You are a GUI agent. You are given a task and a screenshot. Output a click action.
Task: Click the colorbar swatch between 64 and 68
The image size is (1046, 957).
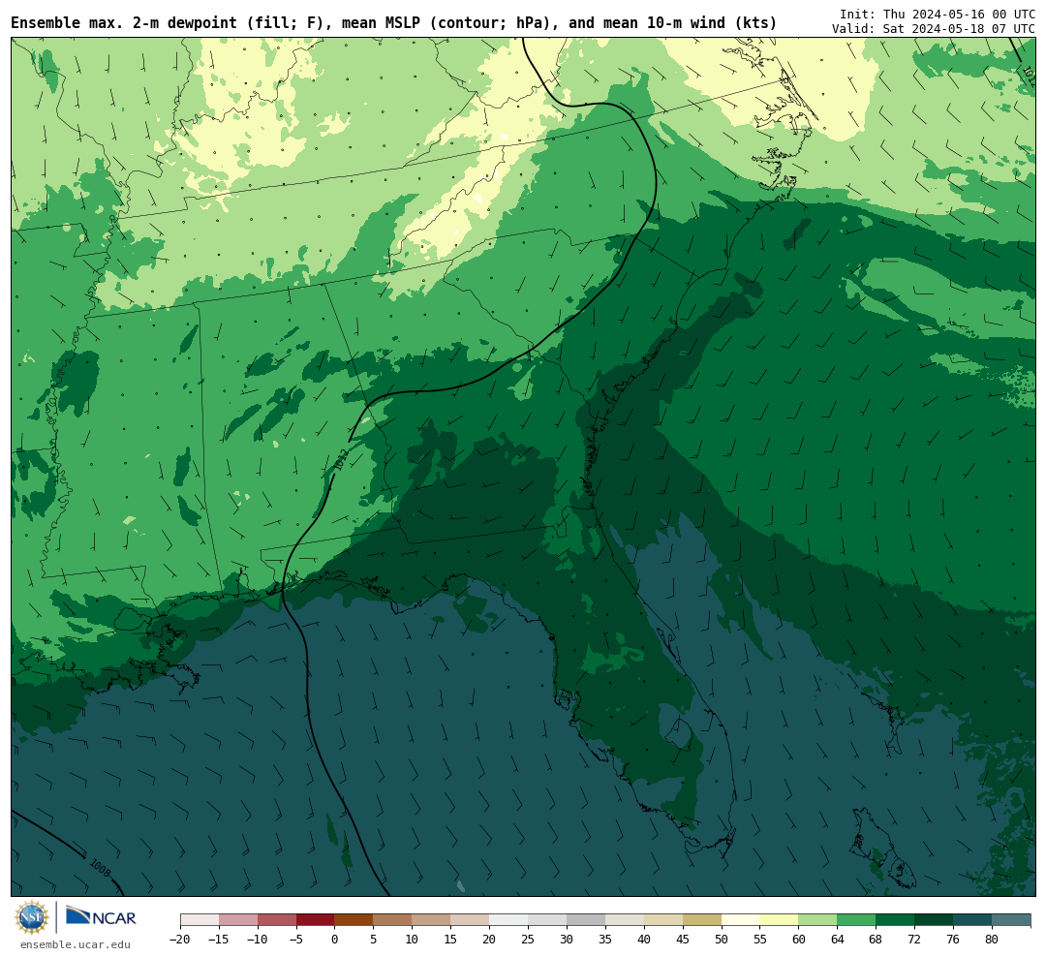[856, 920]
